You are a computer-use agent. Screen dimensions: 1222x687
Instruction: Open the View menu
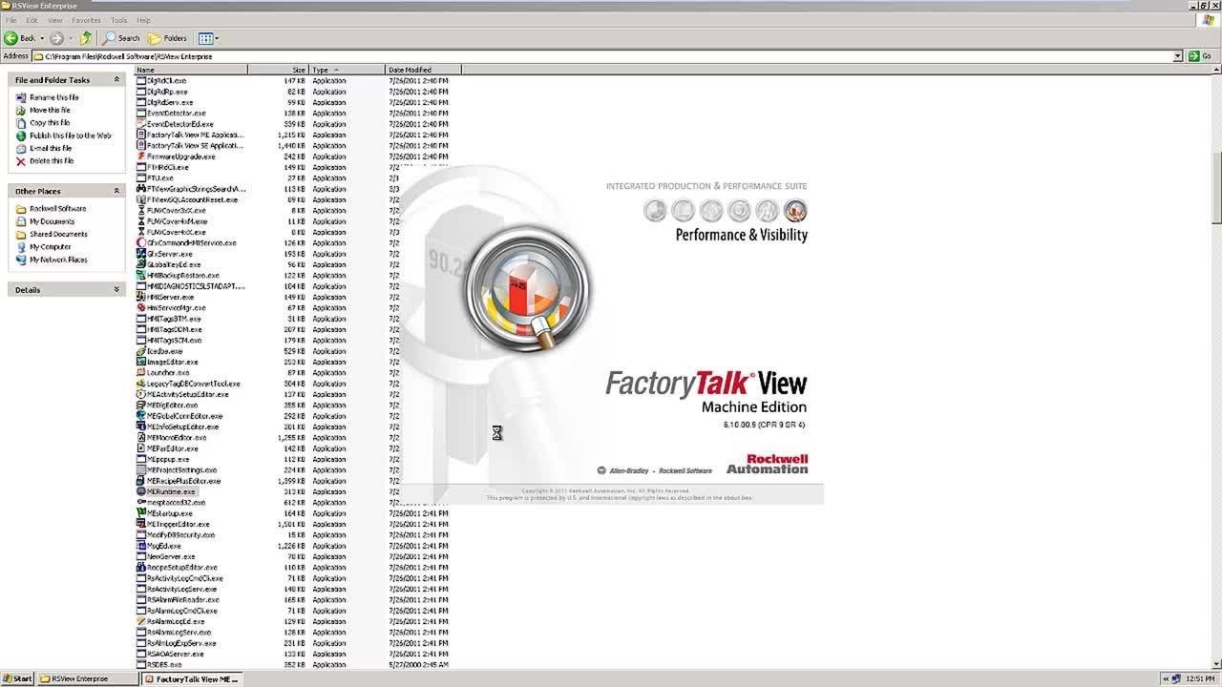click(x=55, y=20)
